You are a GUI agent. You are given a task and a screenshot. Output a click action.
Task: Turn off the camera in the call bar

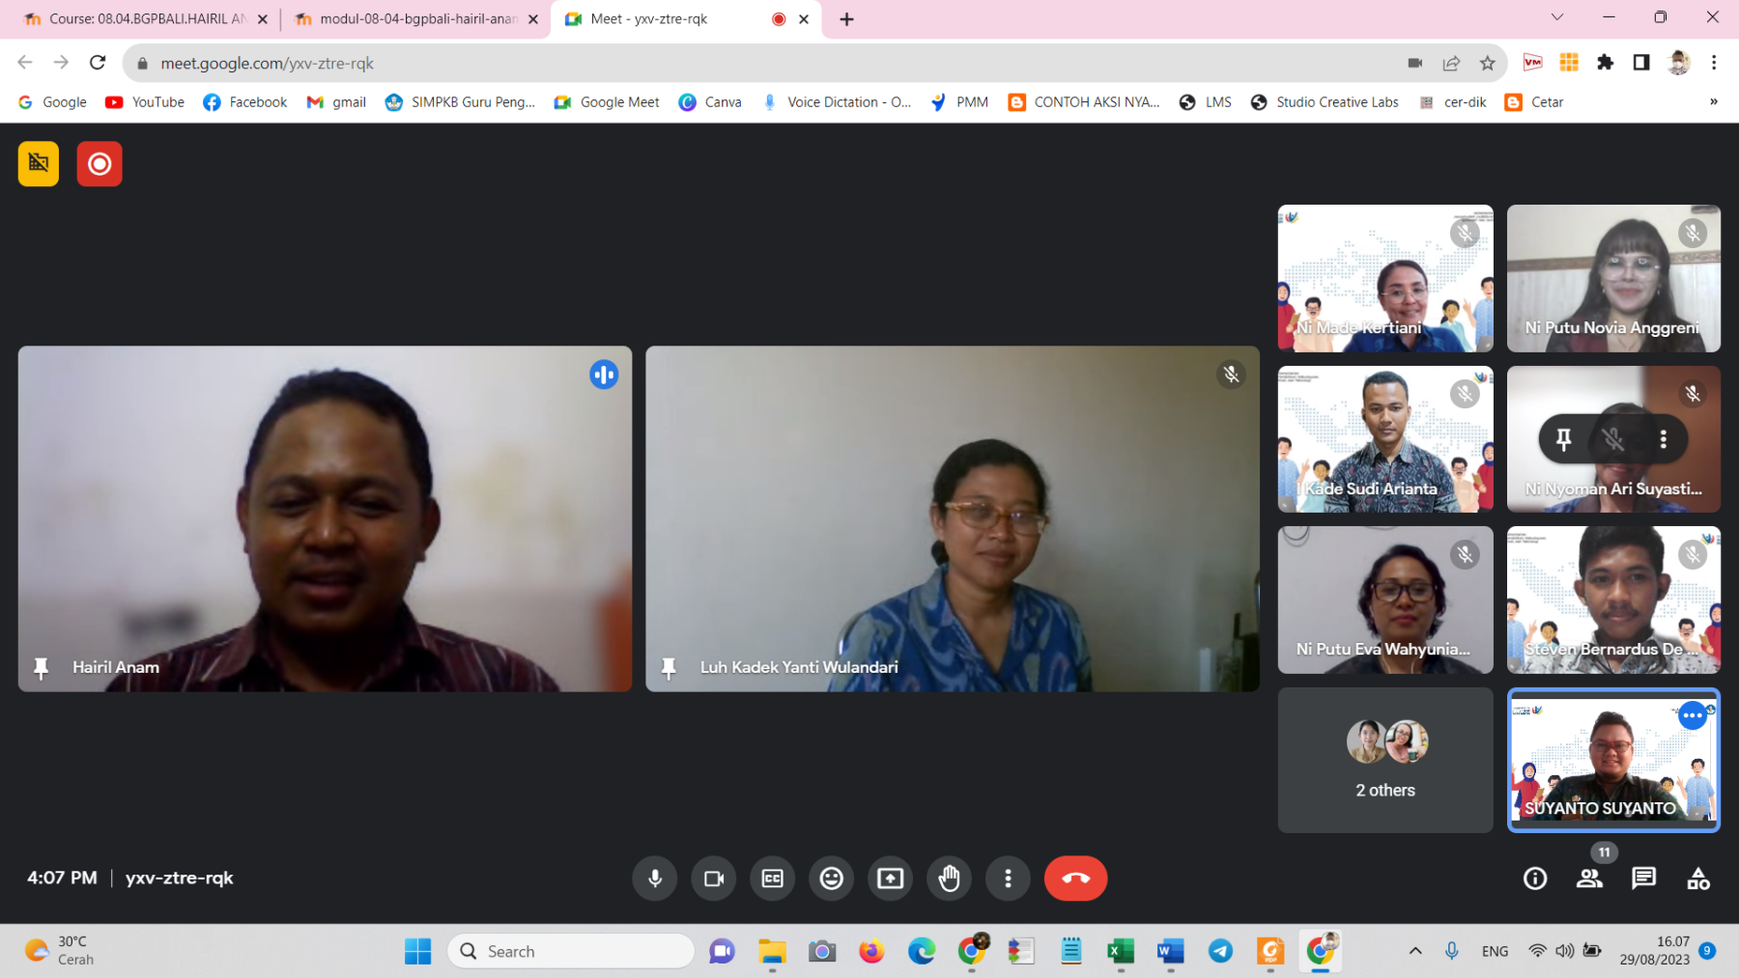point(714,879)
